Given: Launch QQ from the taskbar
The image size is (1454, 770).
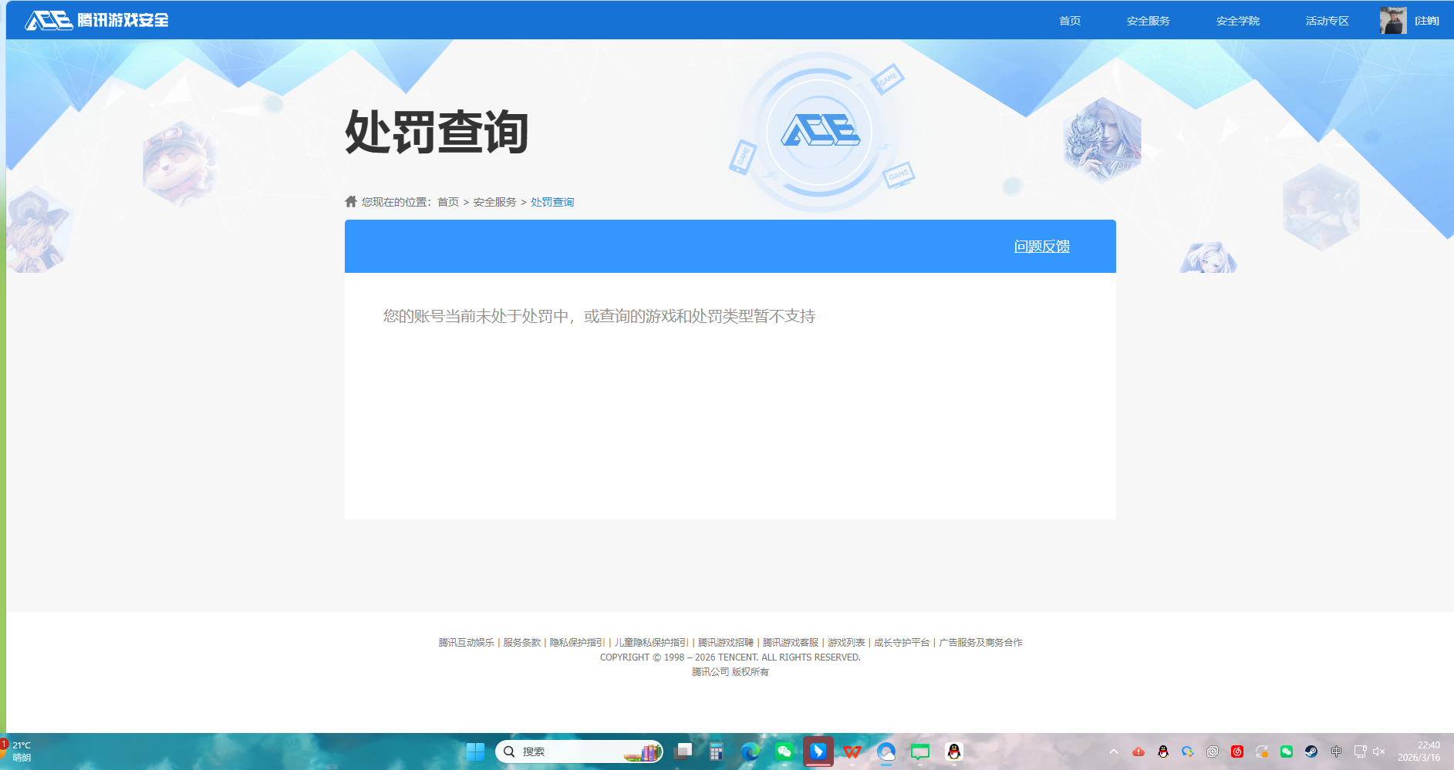Looking at the screenshot, I should (x=954, y=752).
